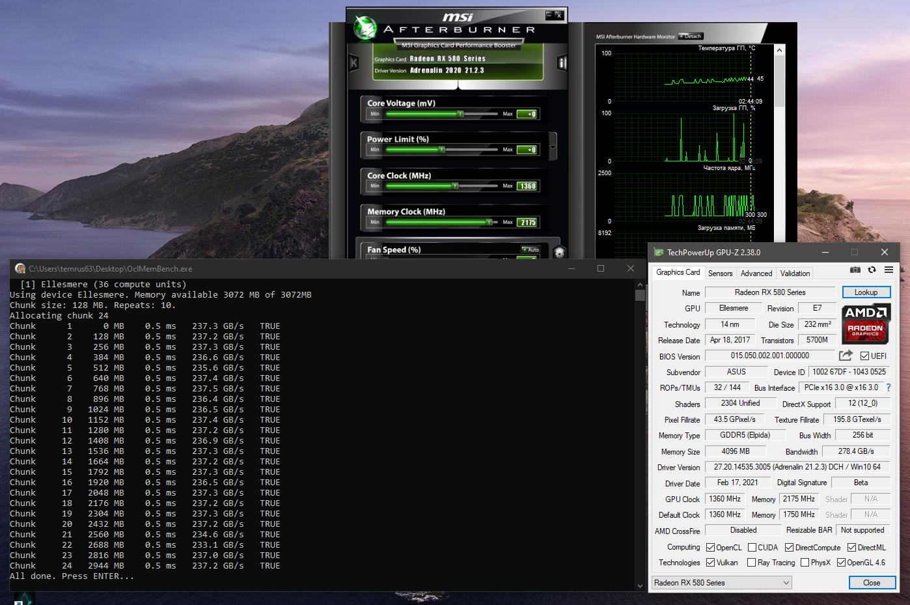The height and width of the screenshot is (605, 910).
Task: Expand the Power Limit arrow in Afterburner
Action: (553, 146)
